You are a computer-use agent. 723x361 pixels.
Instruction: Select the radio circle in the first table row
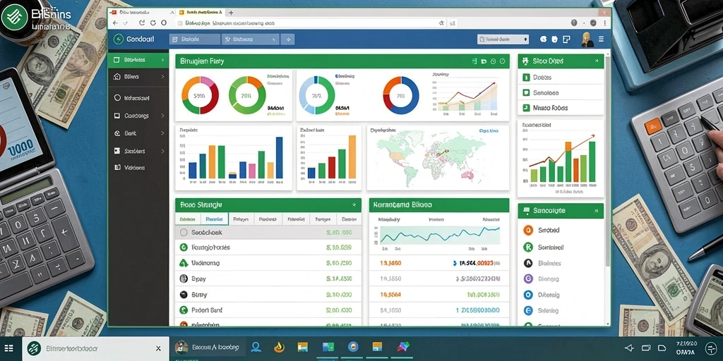pos(184,233)
